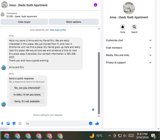Click Anna's chat header profile picture
The width and height of the screenshot is (160, 140).
(x=4, y=5)
